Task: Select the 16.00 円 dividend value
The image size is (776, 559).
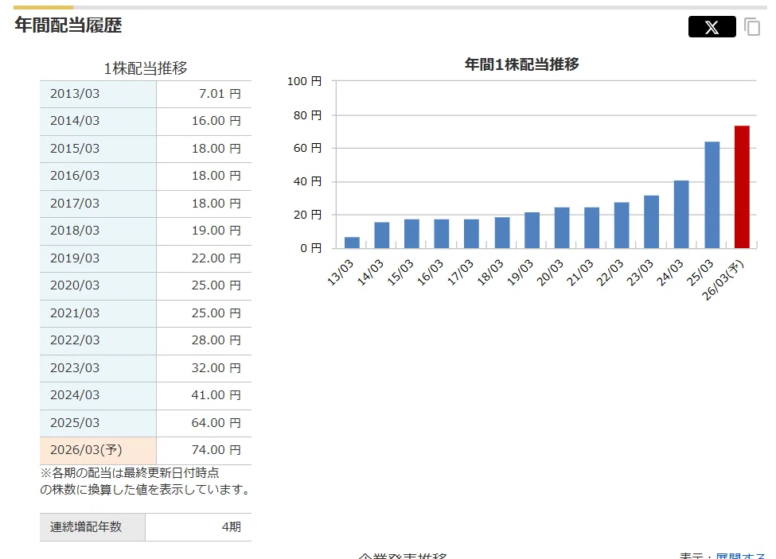Action: point(216,121)
